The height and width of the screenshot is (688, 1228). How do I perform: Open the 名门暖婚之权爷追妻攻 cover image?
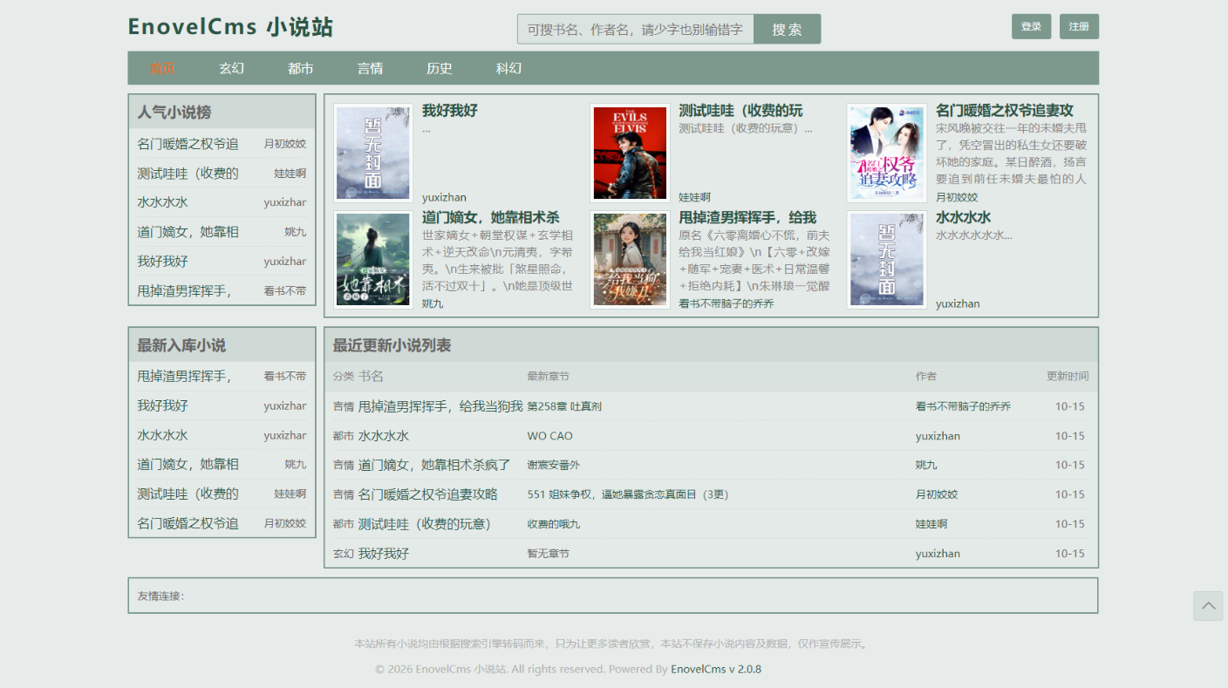(x=887, y=153)
